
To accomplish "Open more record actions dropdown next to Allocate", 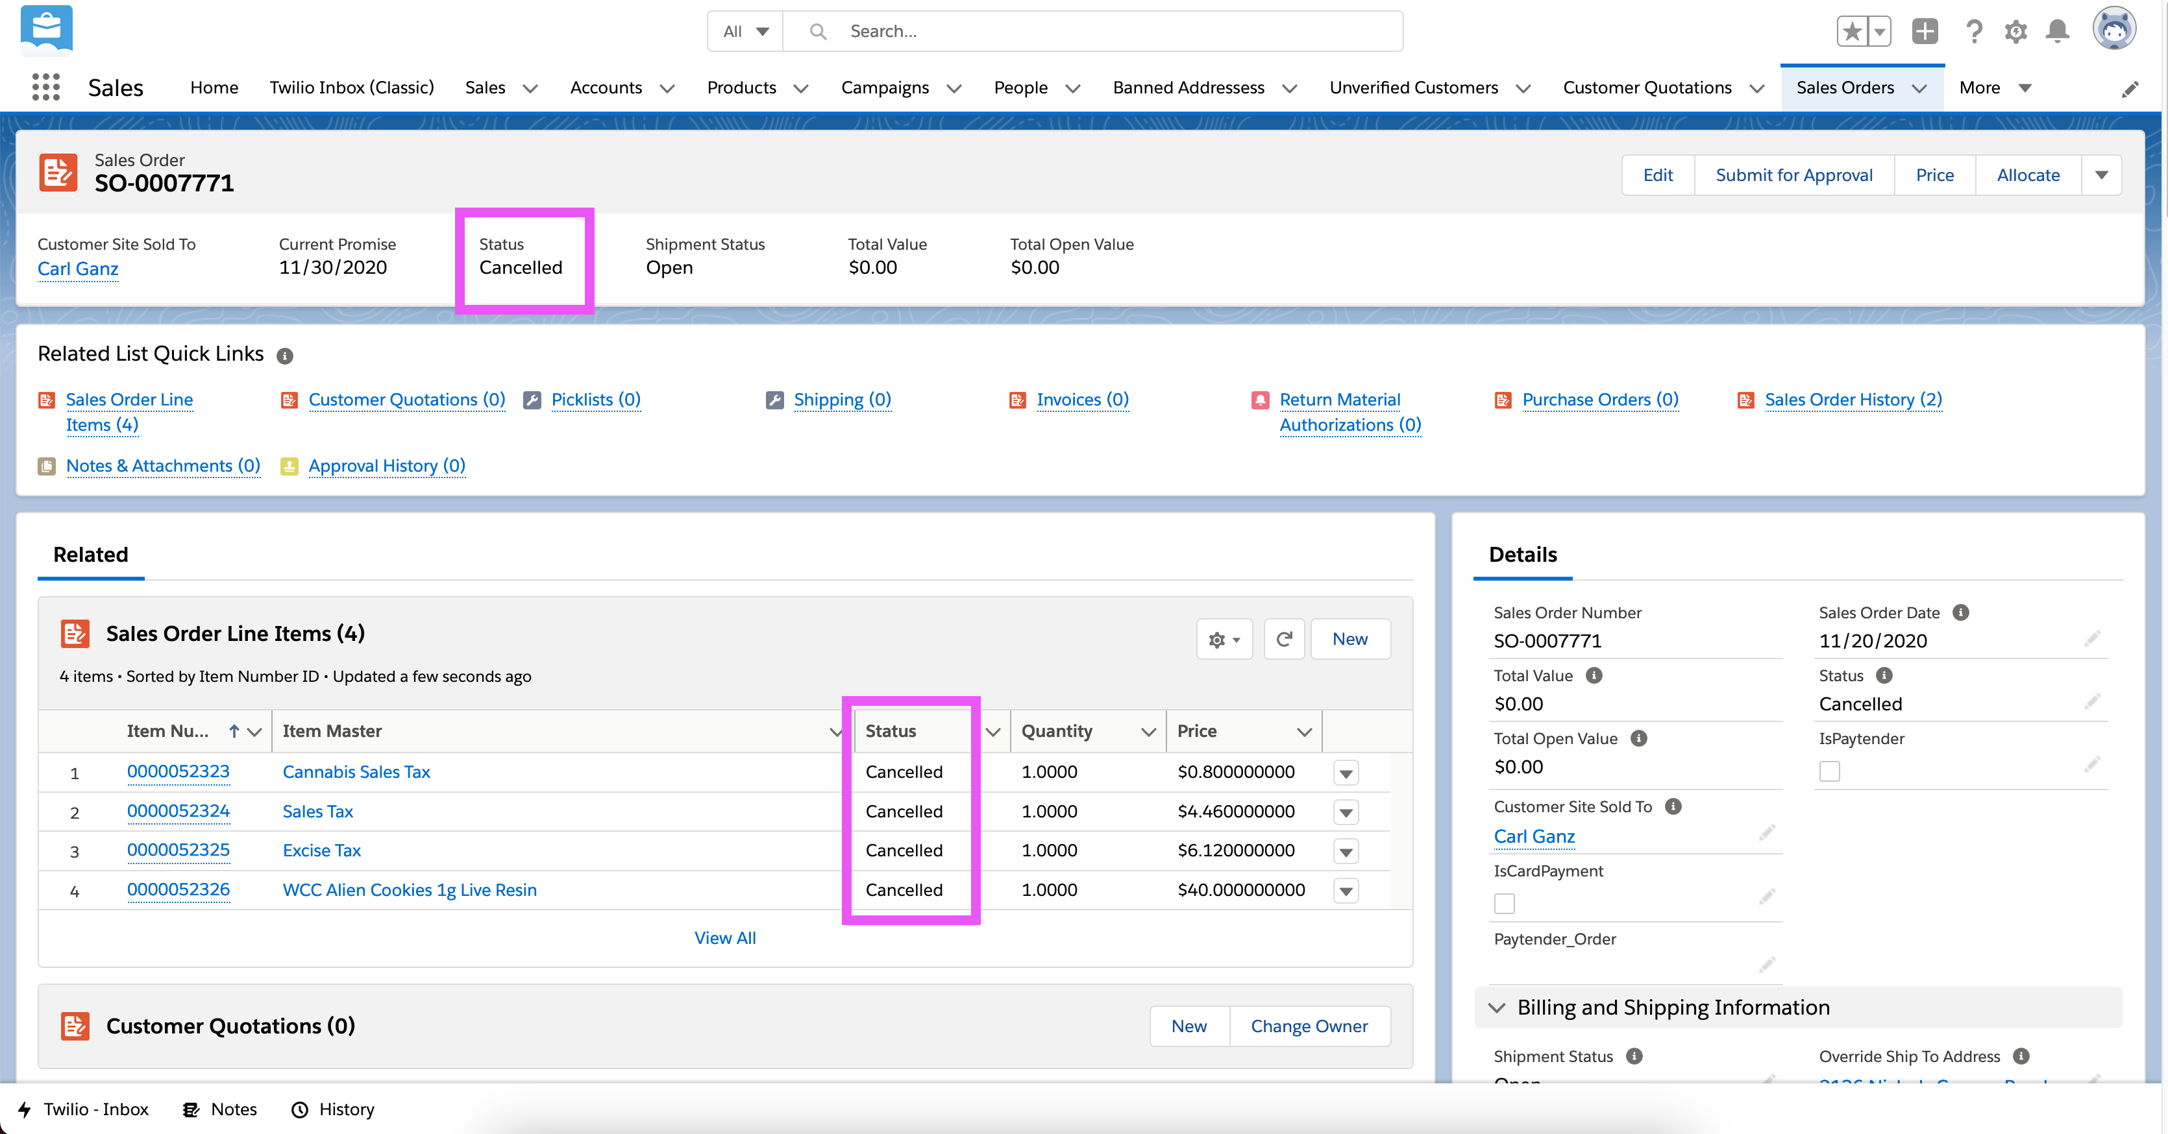I will click(x=2102, y=175).
